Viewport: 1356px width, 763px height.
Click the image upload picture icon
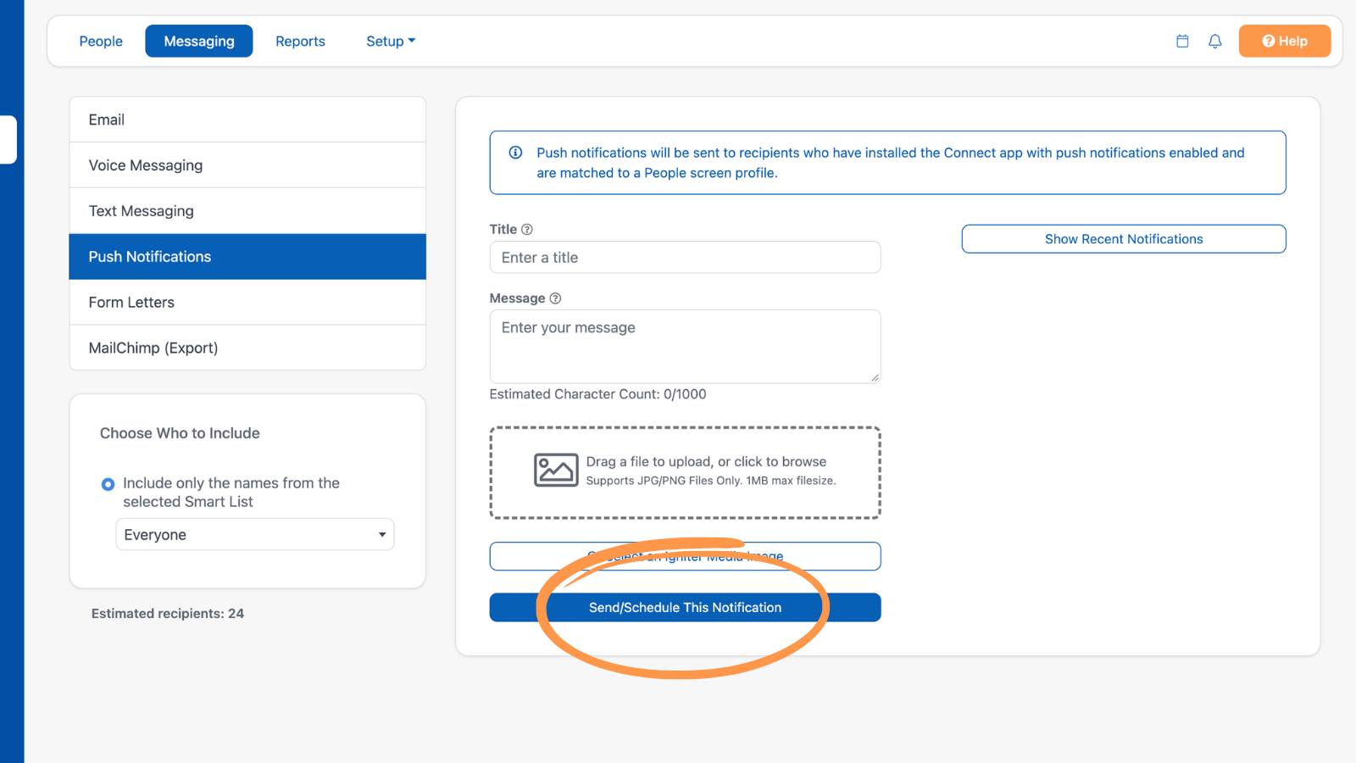556,470
